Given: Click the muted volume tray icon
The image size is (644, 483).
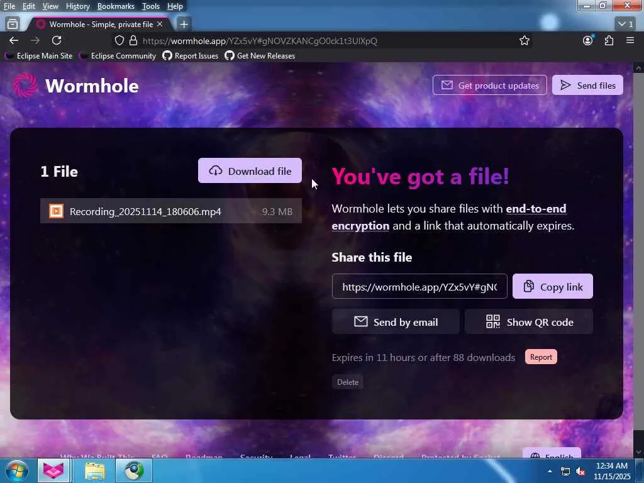Looking at the screenshot, I should coord(580,472).
